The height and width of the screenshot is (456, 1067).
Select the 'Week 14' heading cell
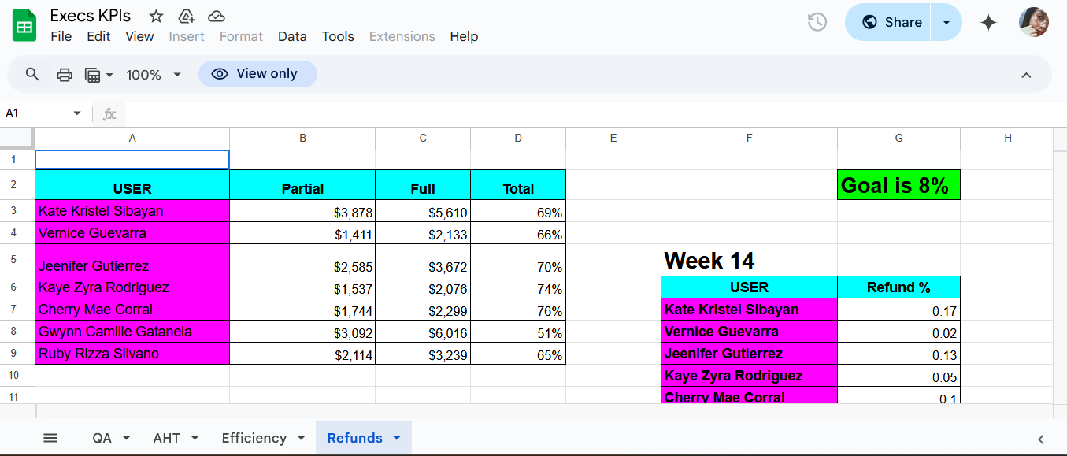point(749,260)
